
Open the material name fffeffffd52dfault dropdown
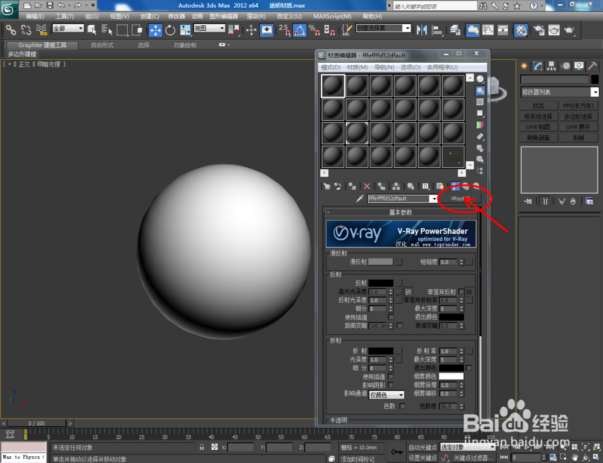tap(434, 199)
